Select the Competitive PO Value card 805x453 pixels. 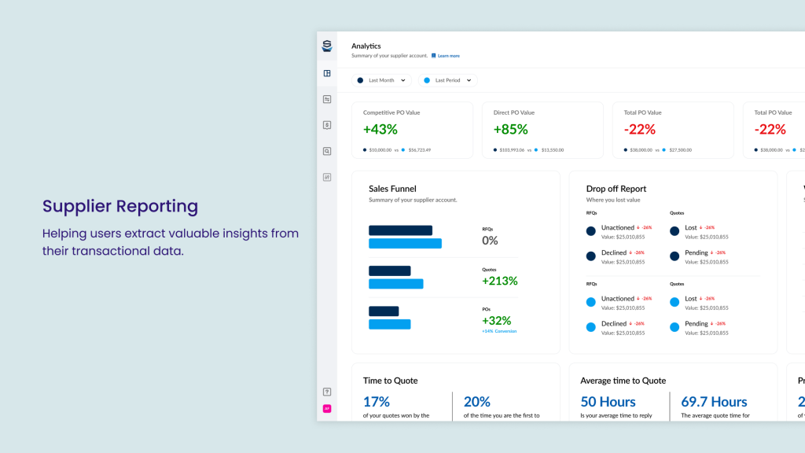pyautogui.click(x=412, y=130)
